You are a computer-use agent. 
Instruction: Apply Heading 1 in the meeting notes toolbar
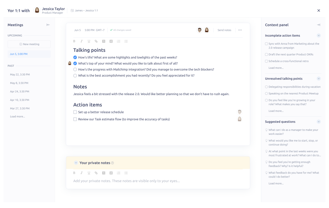[x=103, y=41]
